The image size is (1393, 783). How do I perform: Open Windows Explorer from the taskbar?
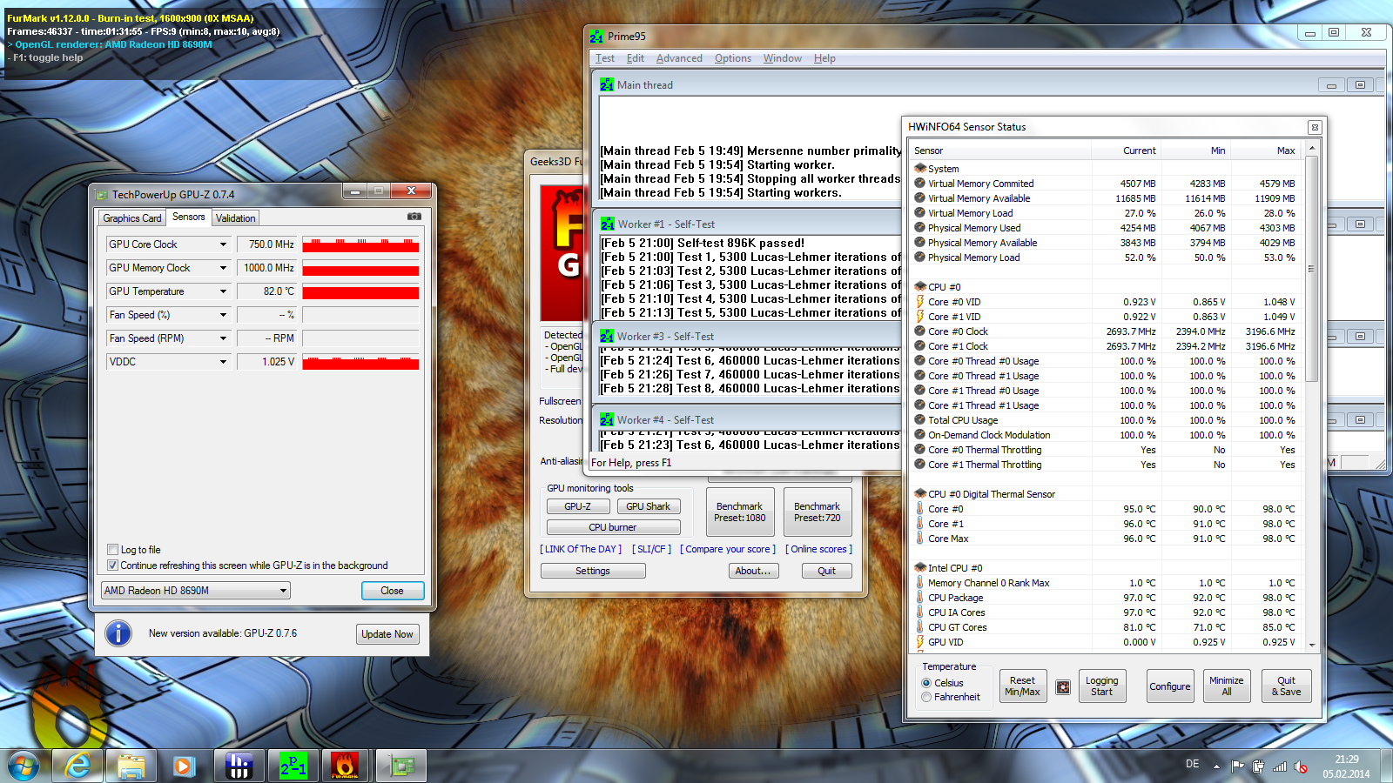coord(131,766)
